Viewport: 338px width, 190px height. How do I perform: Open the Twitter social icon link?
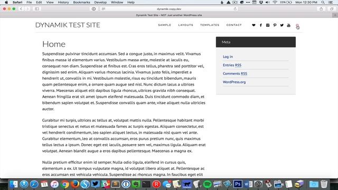(281, 25)
